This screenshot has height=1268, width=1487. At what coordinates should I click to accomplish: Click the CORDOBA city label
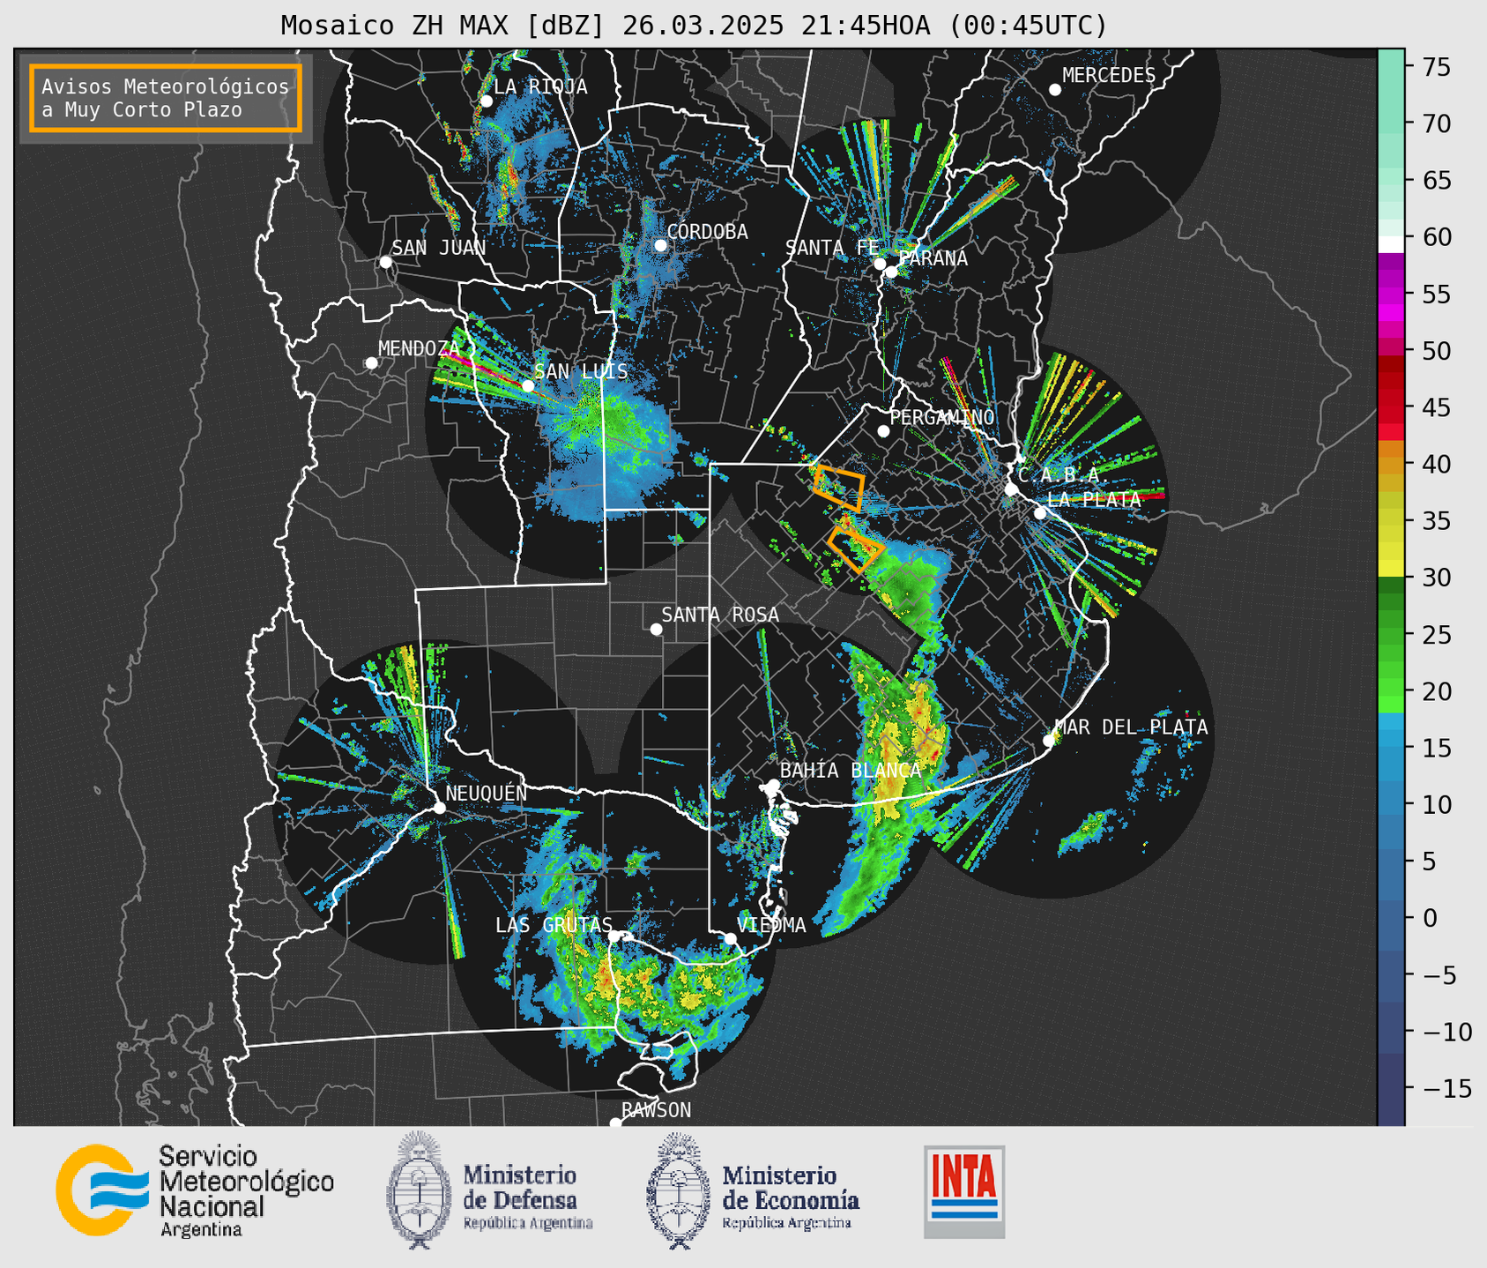coord(708,232)
